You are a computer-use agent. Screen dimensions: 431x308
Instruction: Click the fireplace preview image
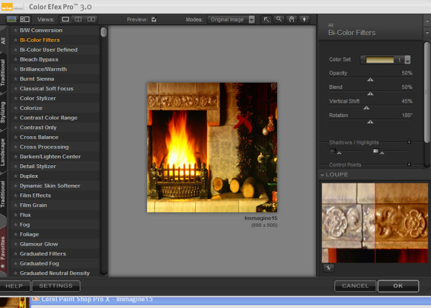[x=212, y=147]
